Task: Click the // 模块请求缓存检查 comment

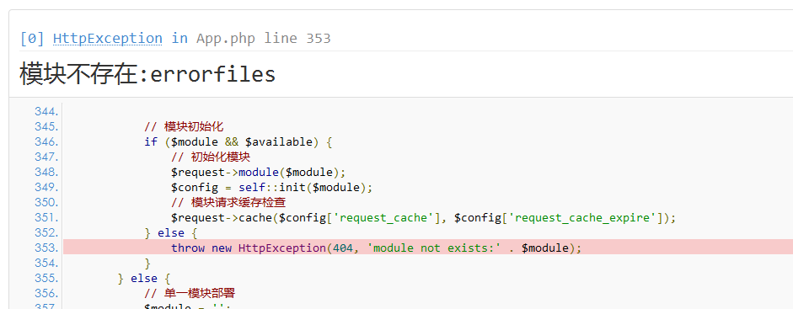Action: (x=228, y=202)
